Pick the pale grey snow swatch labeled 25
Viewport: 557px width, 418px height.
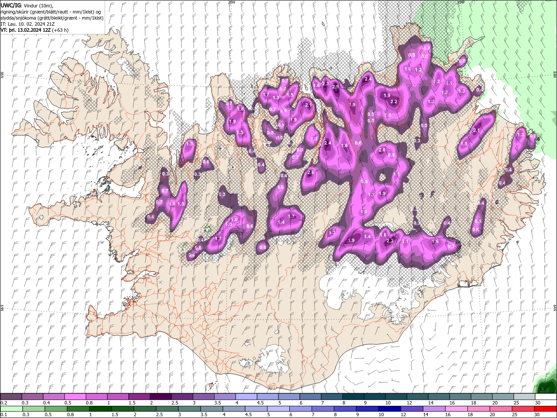pos(524,397)
